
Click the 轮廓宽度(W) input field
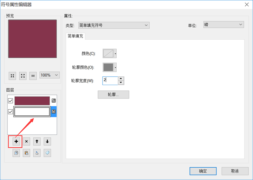pos(110,81)
